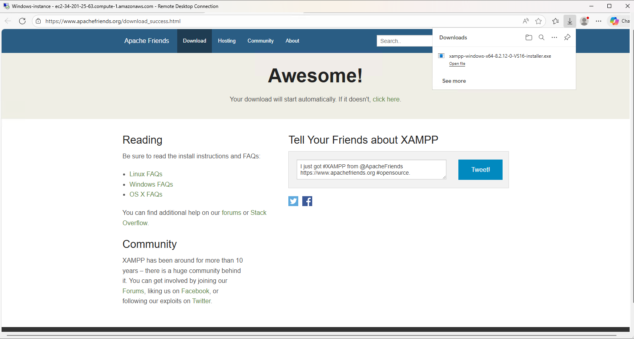Open browser Settings and more menu
The width and height of the screenshot is (634, 339).
(x=599, y=21)
